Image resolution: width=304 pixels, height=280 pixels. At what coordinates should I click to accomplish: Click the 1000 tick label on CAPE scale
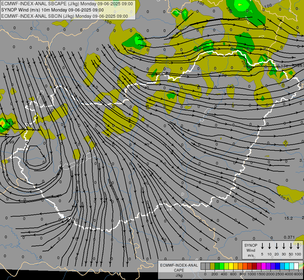coord(252,274)
